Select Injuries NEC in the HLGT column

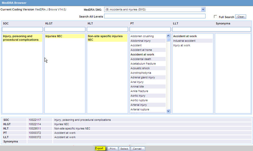coord(65,36)
